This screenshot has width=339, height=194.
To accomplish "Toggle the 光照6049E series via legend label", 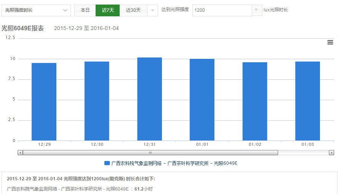I will tap(174, 163).
